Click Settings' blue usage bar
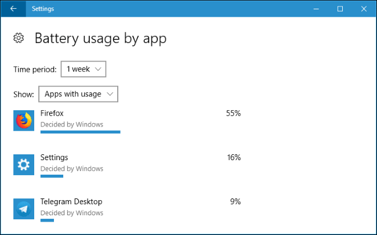The image size is (377, 235). [52, 176]
